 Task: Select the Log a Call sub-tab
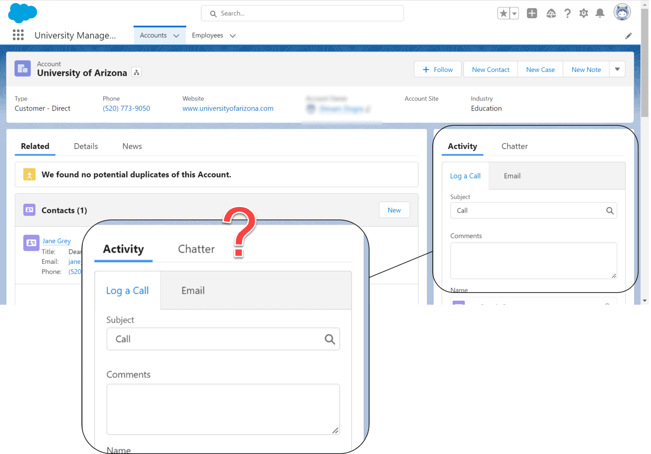click(465, 176)
